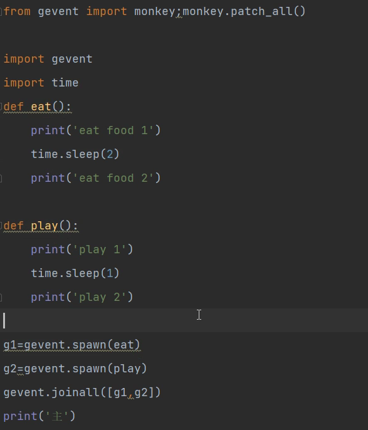Click time.sleep(1) call

click(75, 273)
